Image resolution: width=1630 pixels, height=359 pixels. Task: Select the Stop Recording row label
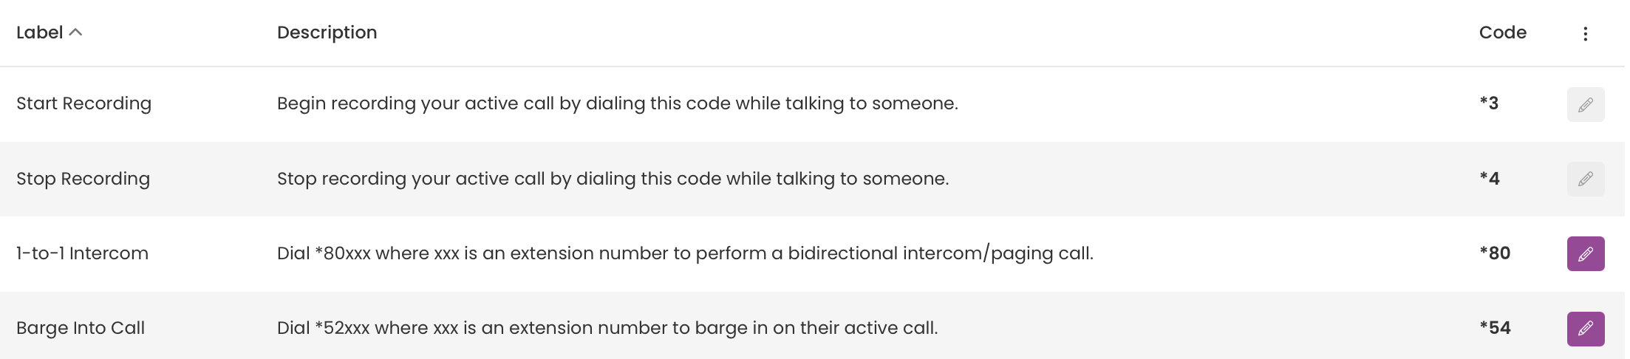coord(83,179)
